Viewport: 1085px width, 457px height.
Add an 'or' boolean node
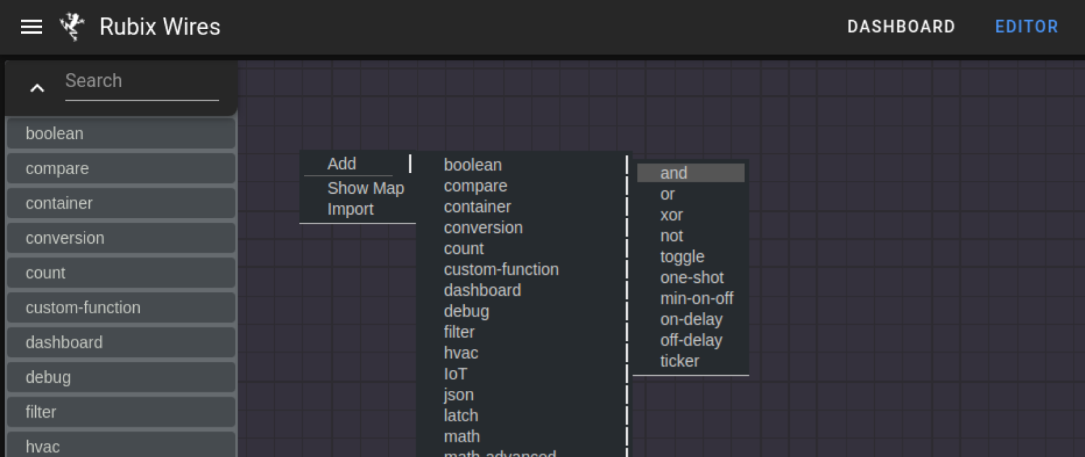[690, 194]
